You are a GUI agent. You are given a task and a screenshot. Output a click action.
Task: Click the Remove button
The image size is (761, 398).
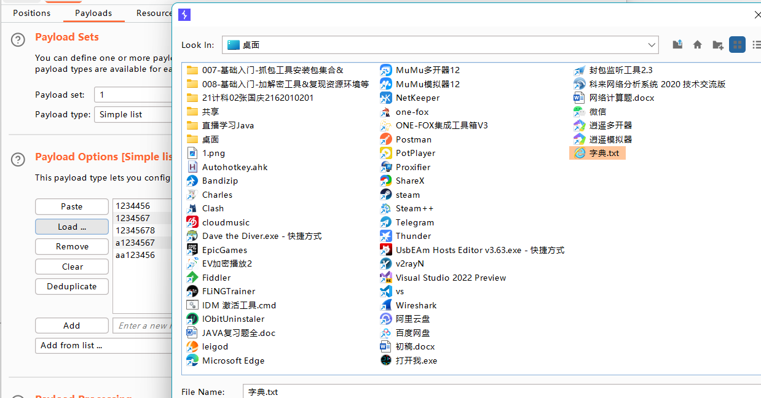coord(72,246)
